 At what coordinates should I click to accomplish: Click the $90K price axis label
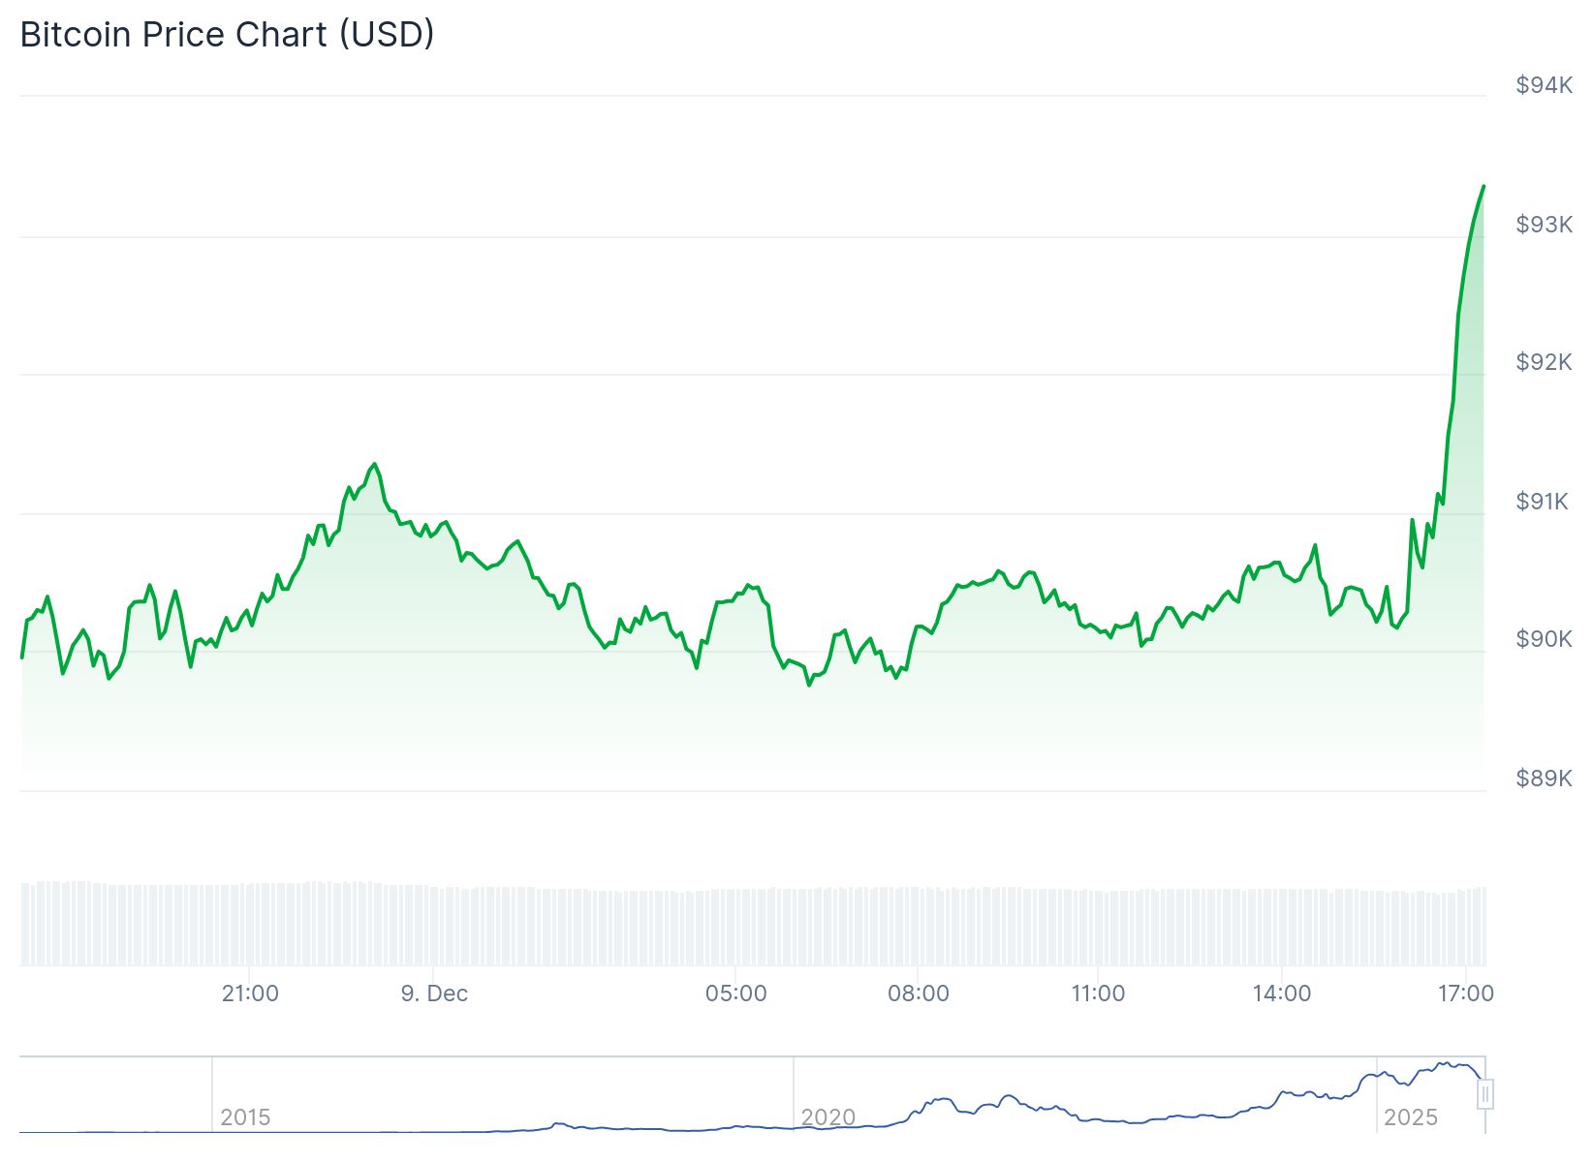(1544, 639)
